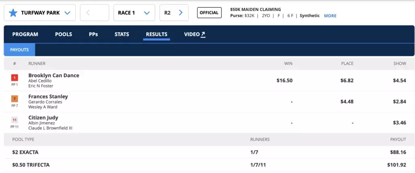Click the orange number 7 saddle cloth badge
Image resolution: width=415 pixels, height=173 pixels.
tap(14, 99)
